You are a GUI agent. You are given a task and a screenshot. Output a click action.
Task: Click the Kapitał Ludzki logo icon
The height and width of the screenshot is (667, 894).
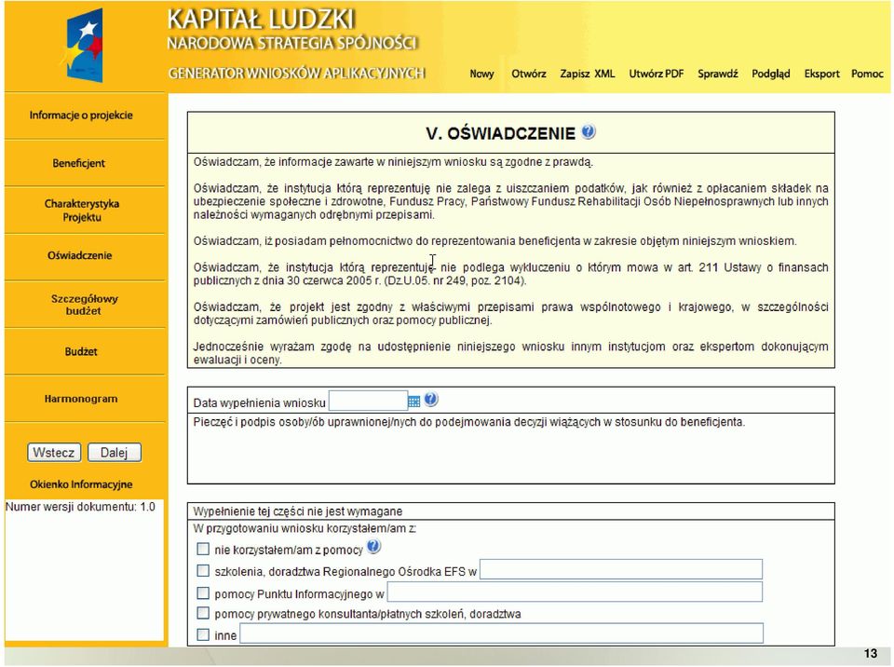click(83, 45)
